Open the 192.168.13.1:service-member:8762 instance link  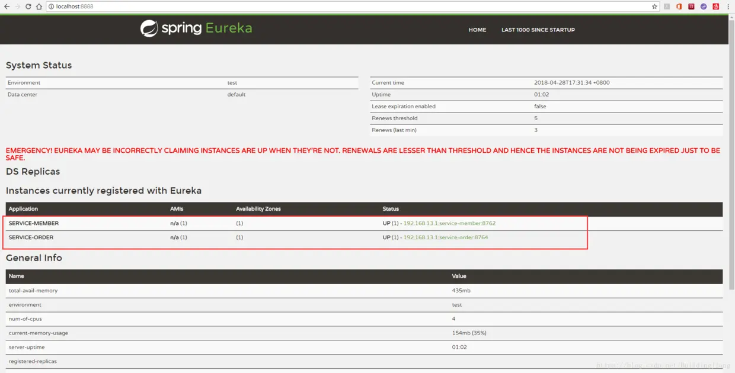[449, 223]
